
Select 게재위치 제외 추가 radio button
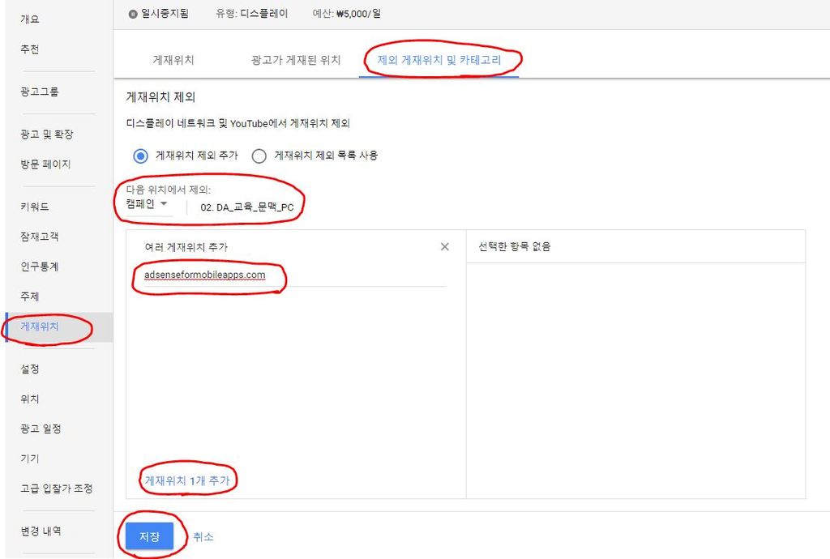pos(140,156)
